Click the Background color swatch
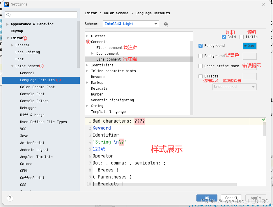This screenshot has height=207, width=273. (x=249, y=56)
